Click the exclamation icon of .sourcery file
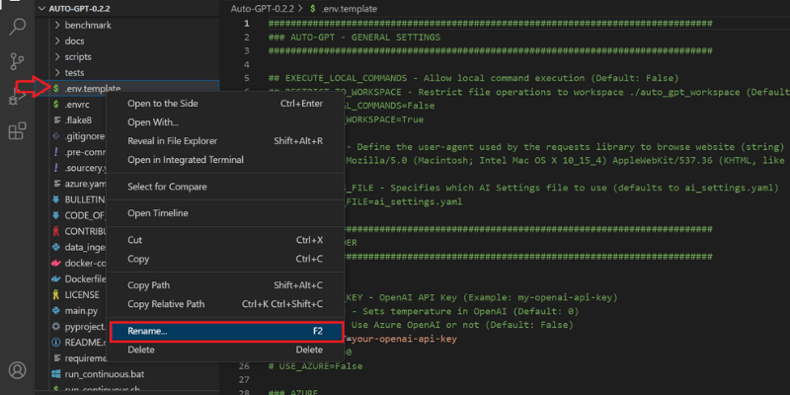This screenshot has height=395, width=790. click(x=56, y=168)
